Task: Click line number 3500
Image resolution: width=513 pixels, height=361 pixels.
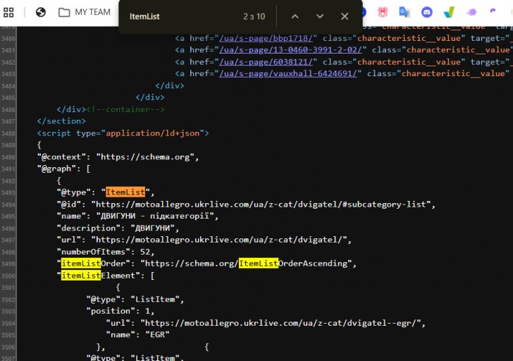Action: coord(8,276)
